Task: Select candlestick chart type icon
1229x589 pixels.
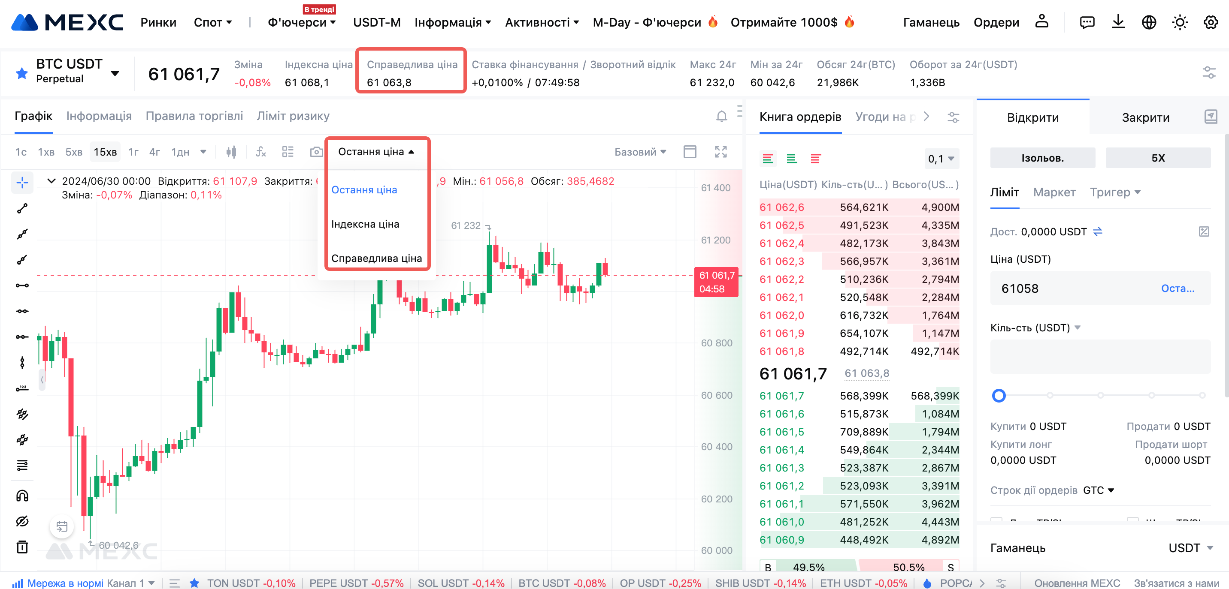Action: (x=231, y=152)
